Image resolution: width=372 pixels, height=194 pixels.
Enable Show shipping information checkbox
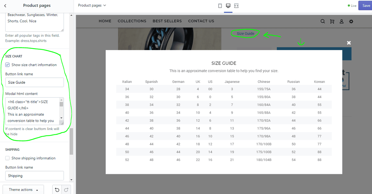pos(7,158)
